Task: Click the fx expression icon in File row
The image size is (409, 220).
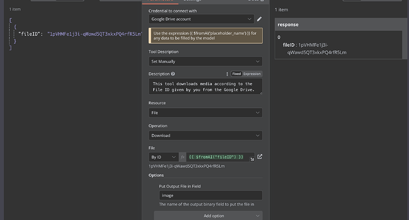Action: 183,157
